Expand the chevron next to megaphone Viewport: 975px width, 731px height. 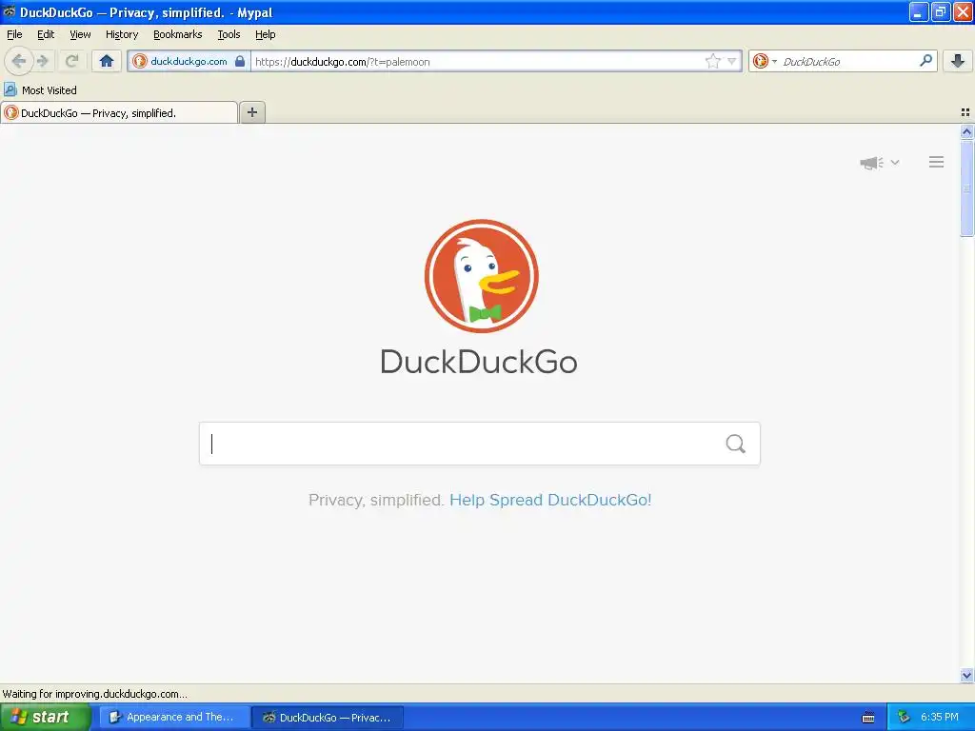[x=895, y=162]
